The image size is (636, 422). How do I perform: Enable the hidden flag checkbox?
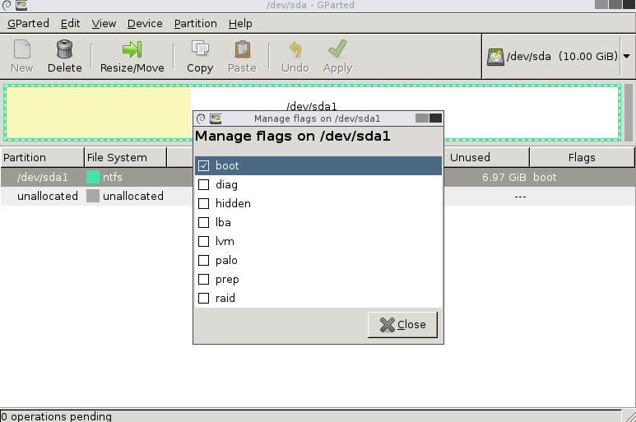click(203, 203)
